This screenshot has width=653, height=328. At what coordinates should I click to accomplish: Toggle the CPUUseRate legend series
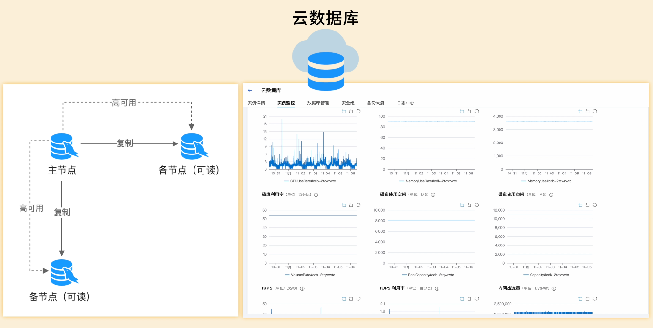[x=309, y=181]
